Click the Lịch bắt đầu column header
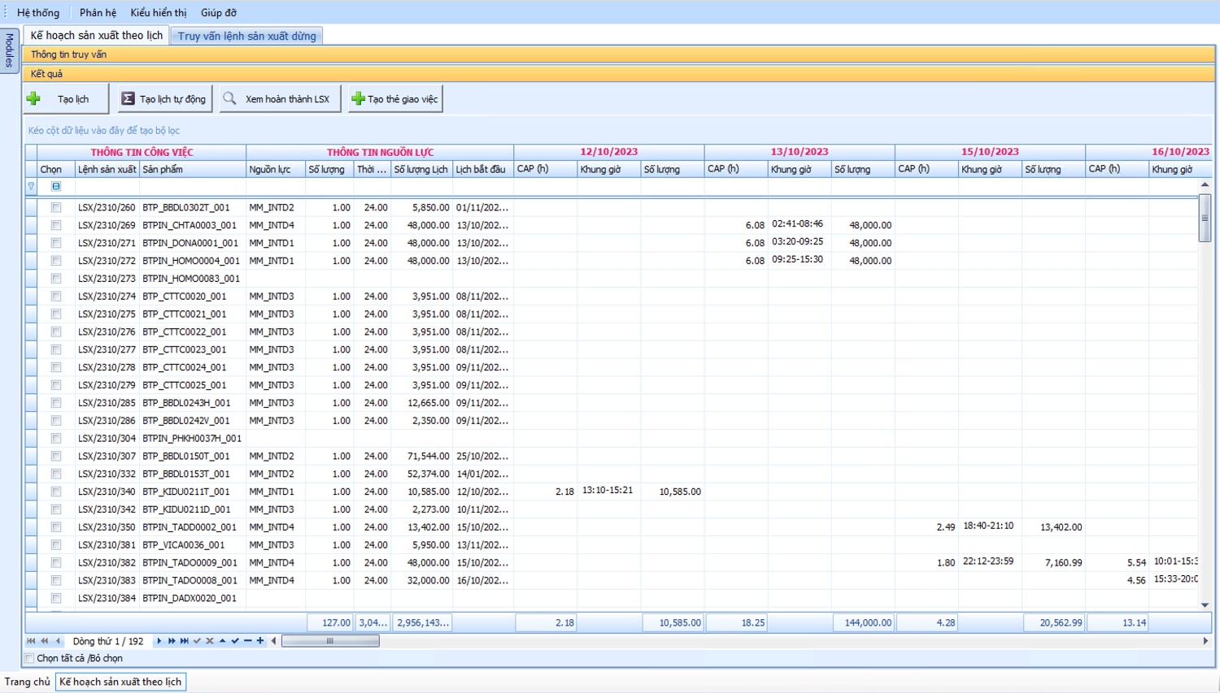The height and width of the screenshot is (693, 1220). [483, 169]
